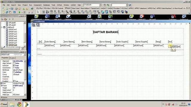Open the Project menu
This screenshot has height=107, width=191.
25,5
